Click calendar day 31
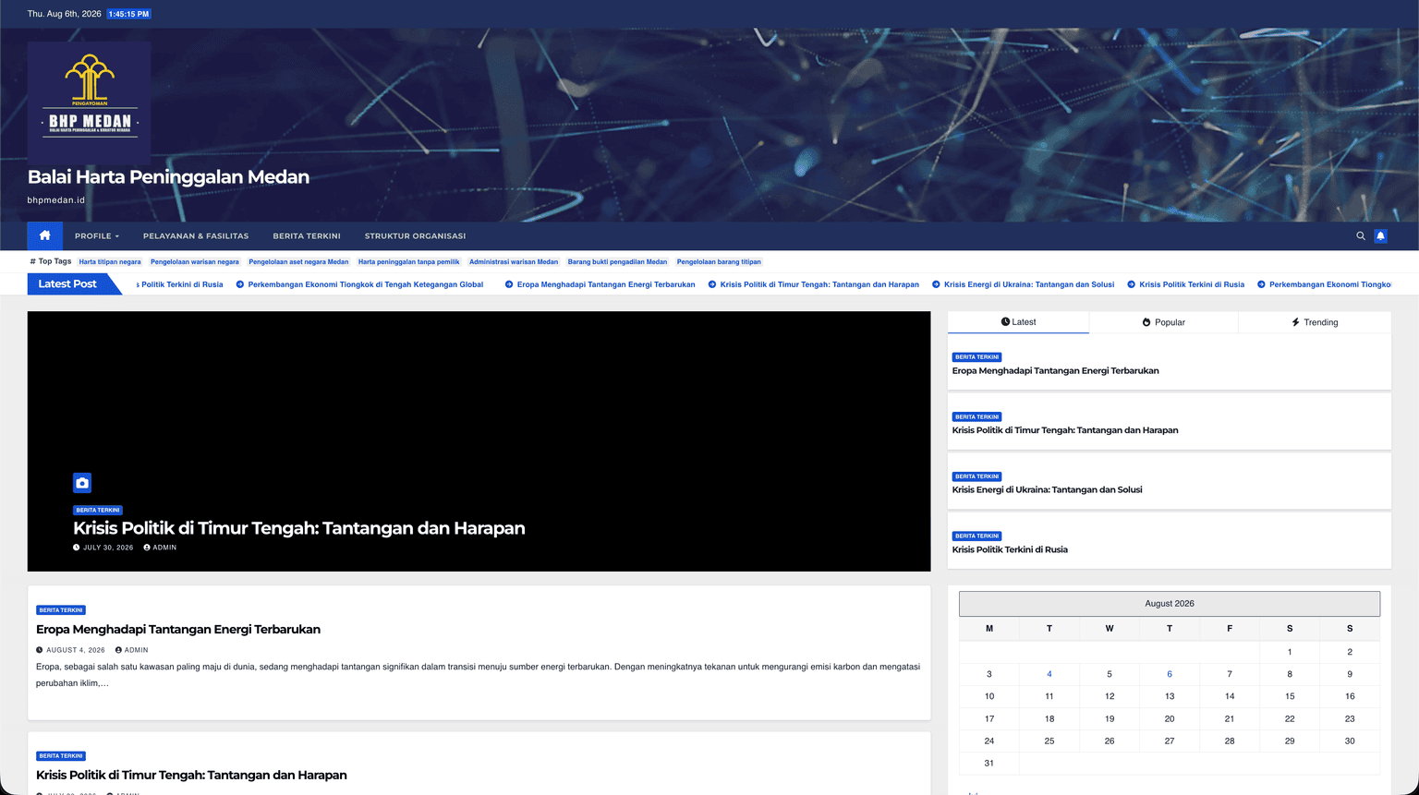The width and height of the screenshot is (1419, 795). click(x=989, y=764)
